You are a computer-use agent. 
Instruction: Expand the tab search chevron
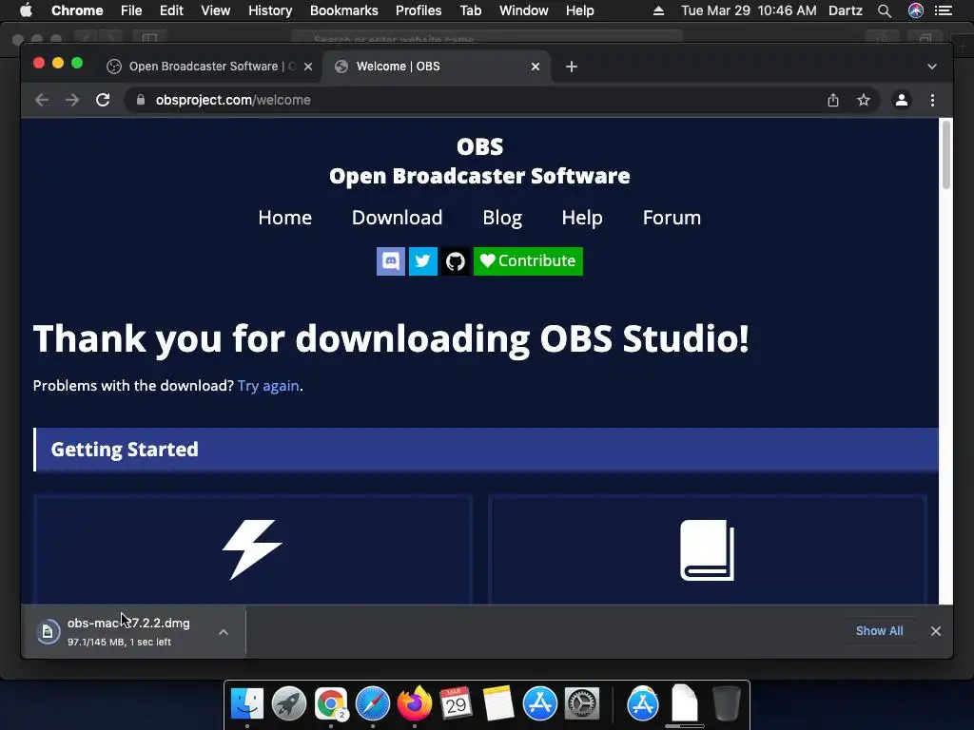[932, 67]
